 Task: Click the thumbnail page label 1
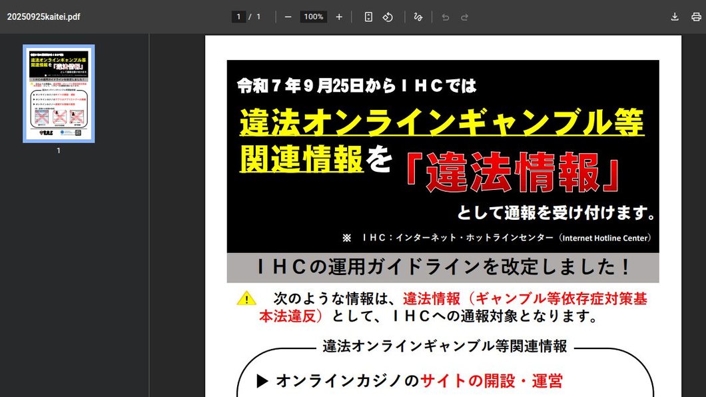tap(59, 151)
